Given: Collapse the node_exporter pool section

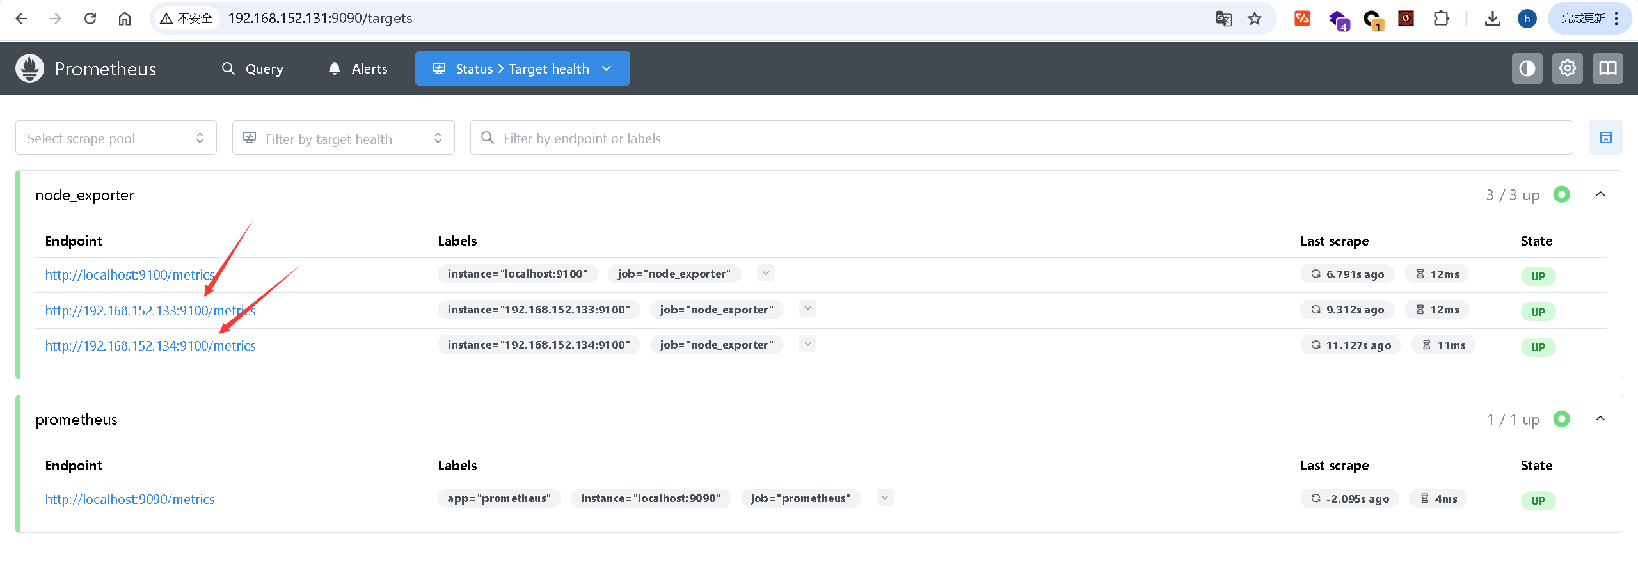Looking at the screenshot, I should click(1600, 194).
